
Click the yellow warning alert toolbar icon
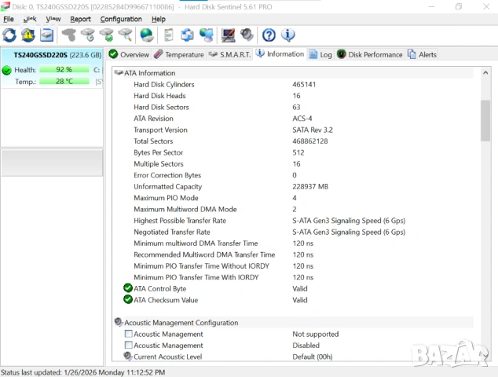28,35
